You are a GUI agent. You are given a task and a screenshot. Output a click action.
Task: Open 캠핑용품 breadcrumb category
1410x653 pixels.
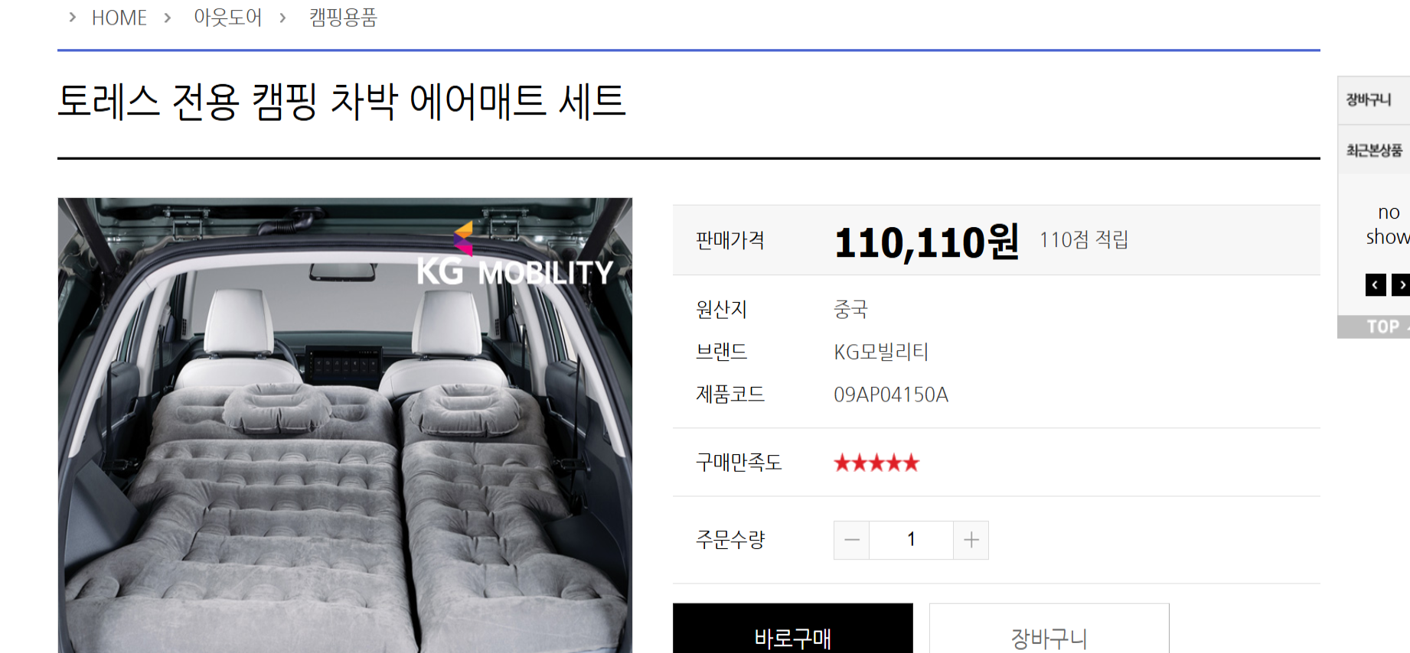343,18
